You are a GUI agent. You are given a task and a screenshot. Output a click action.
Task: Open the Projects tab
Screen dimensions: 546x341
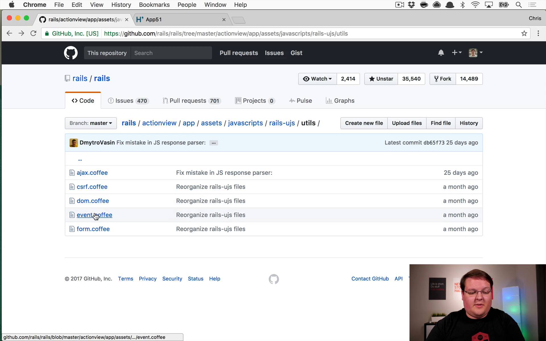(255, 101)
